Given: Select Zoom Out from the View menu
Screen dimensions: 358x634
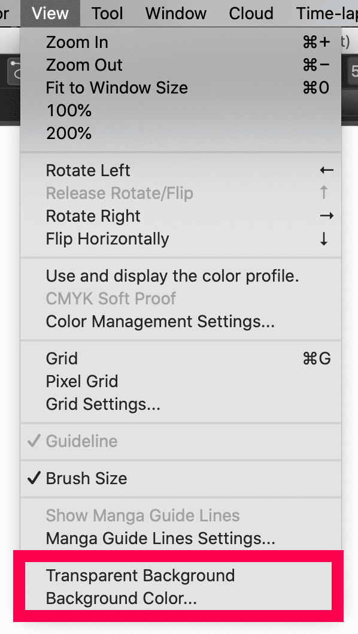Looking at the screenshot, I should 84,65.
